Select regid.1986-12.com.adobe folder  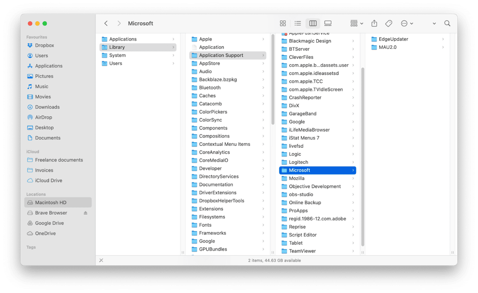tap(318, 219)
